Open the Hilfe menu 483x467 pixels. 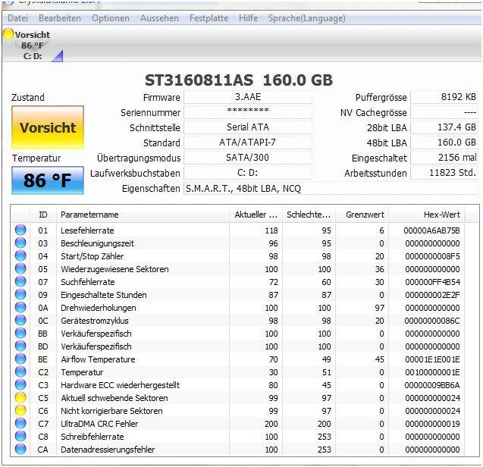tap(248, 18)
